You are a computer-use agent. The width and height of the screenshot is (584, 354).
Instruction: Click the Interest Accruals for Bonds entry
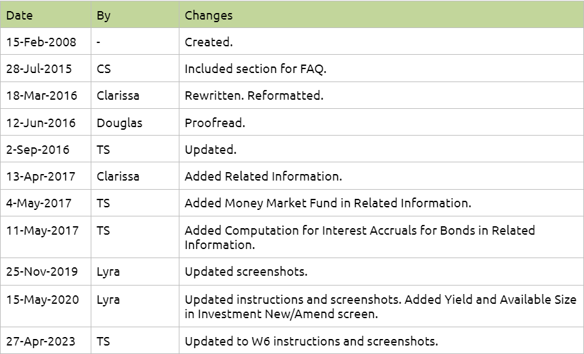pyautogui.click(x=381, y=237)
